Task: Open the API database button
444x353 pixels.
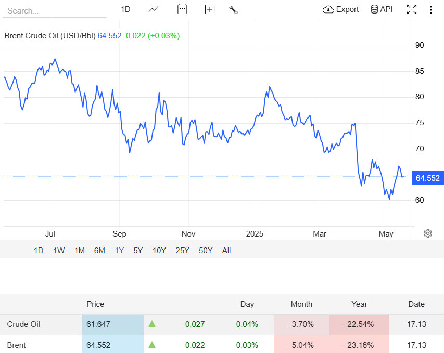Action: [x=382, y=9]
